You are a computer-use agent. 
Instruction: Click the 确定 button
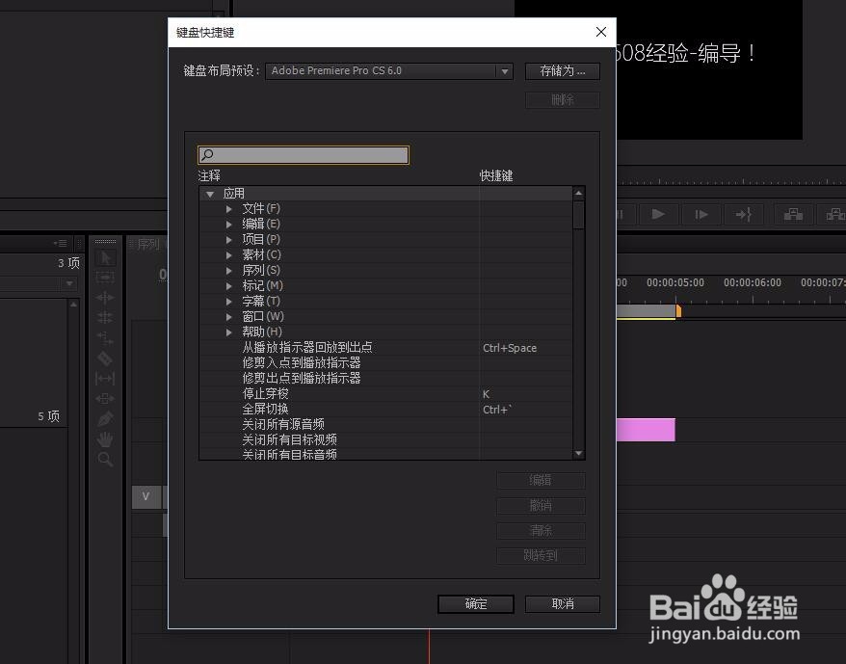(x=475, y=604)
